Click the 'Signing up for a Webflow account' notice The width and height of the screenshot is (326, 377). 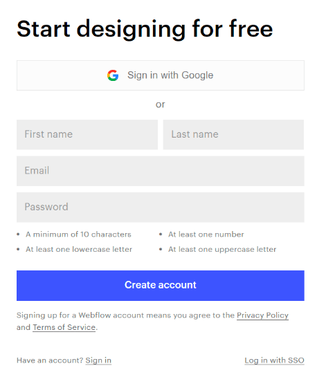[x=152, y=321]
